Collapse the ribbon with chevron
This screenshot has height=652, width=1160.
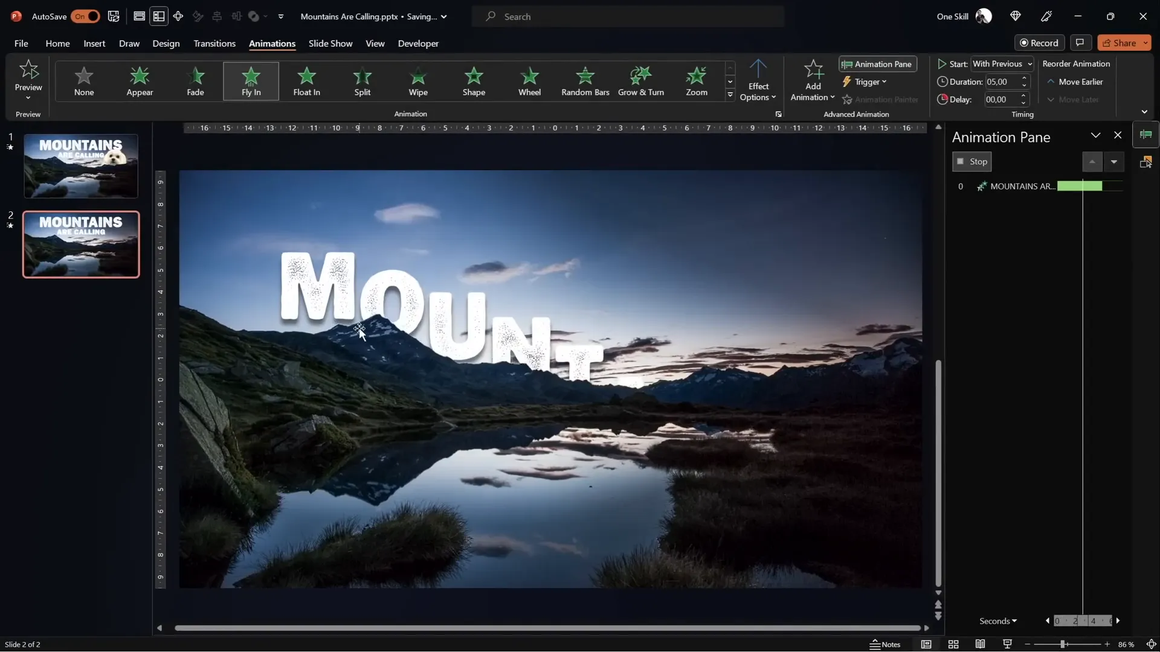pos(1144,112)
